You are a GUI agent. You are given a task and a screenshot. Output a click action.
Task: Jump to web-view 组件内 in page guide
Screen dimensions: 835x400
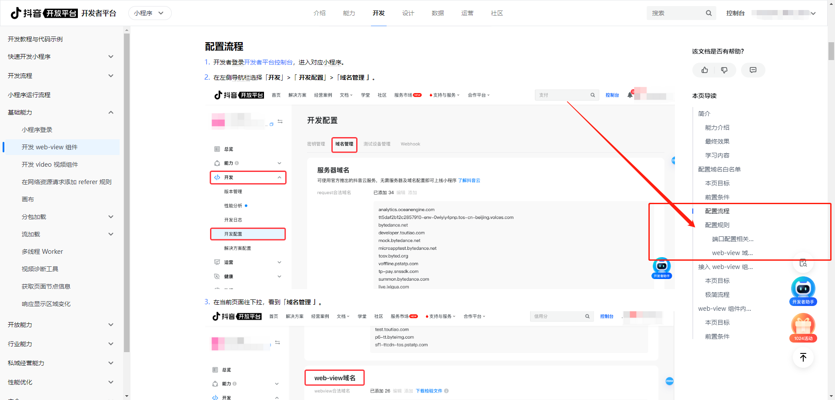[725, 309]
